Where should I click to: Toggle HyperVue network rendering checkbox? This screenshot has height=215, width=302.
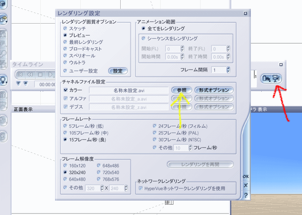141,188
